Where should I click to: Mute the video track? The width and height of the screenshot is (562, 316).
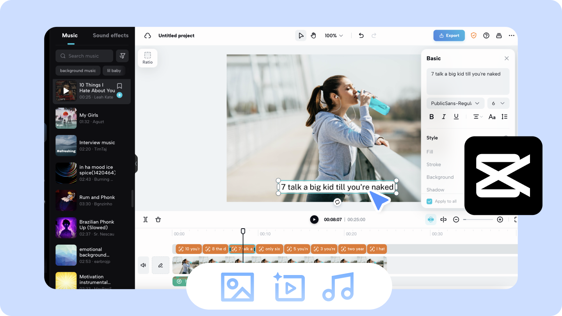pos(143,265)
